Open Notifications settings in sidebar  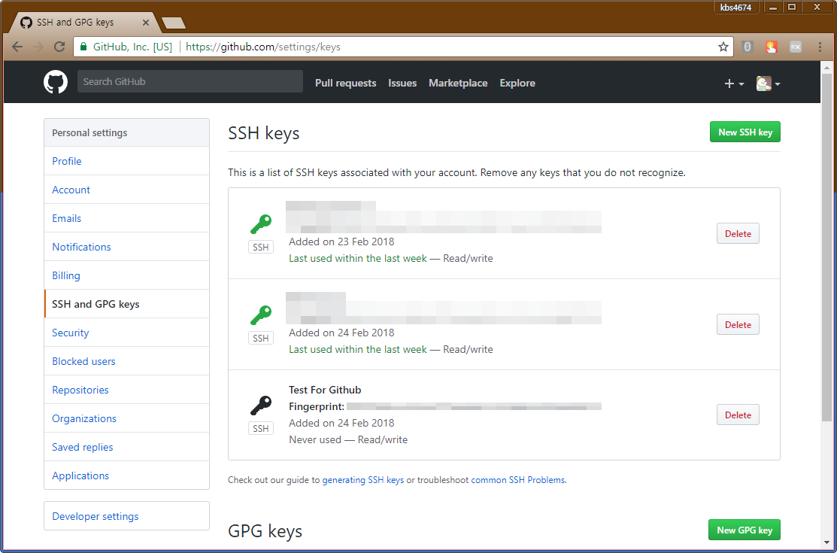pos(126,247)
